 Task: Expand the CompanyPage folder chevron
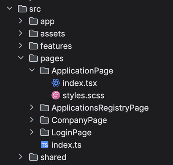click(32, 120)
